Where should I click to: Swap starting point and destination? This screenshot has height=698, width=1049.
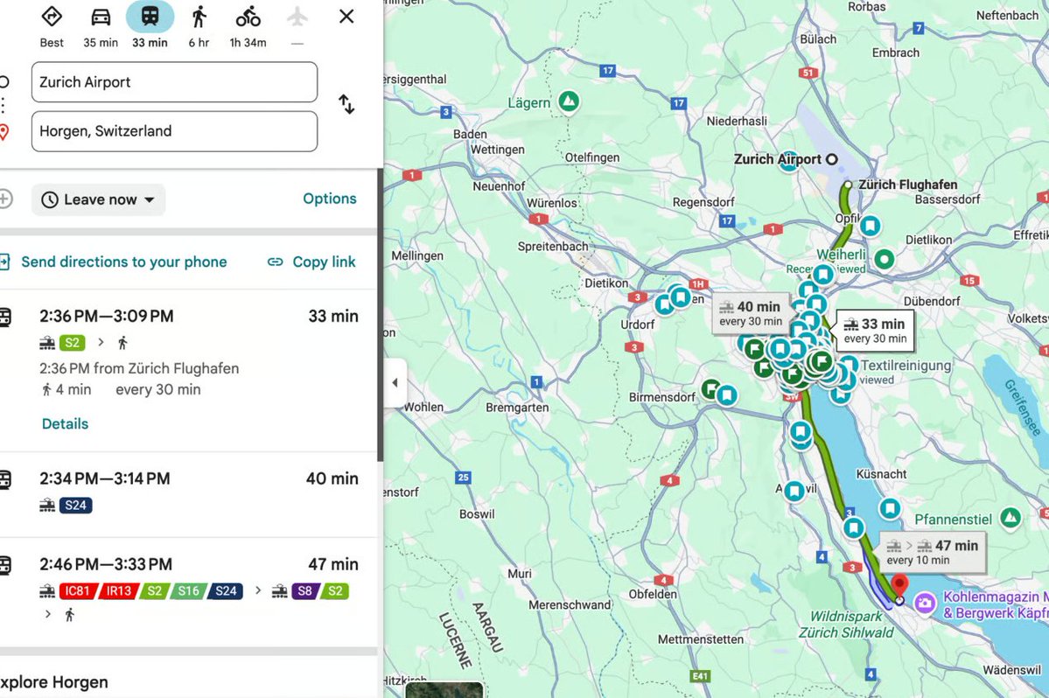click(346, 104)
